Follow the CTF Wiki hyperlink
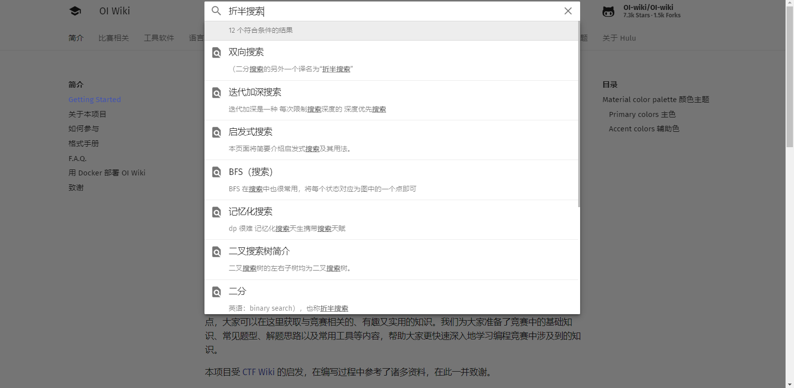Viewport: 794px width, 388px height. tap(259, 372)
